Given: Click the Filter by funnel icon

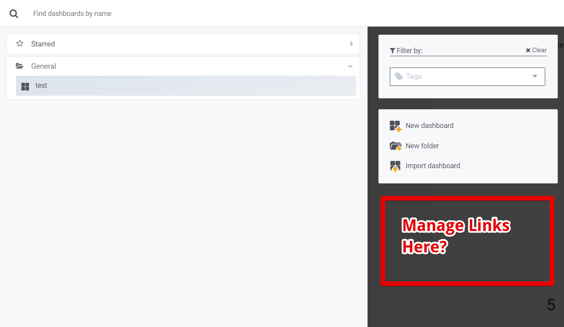Looking at the screenshot, I should click(393, 51).
